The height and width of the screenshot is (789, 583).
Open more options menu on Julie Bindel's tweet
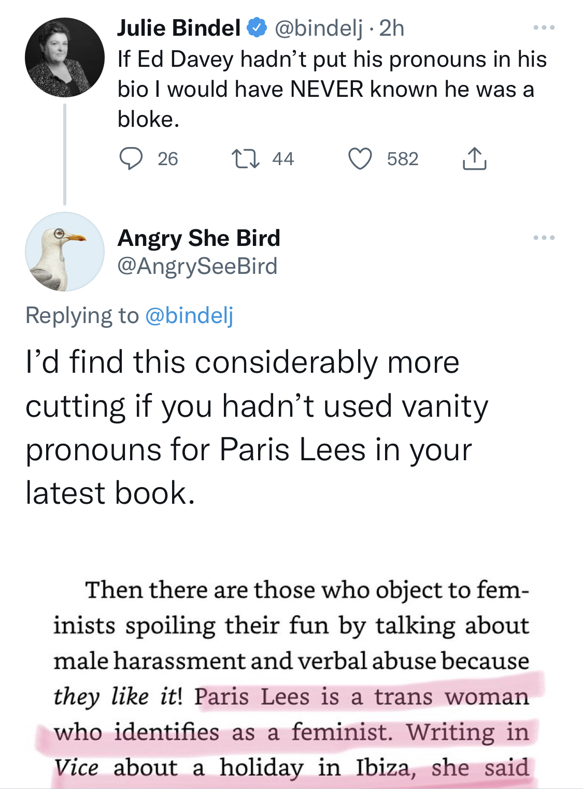(544, 27)
